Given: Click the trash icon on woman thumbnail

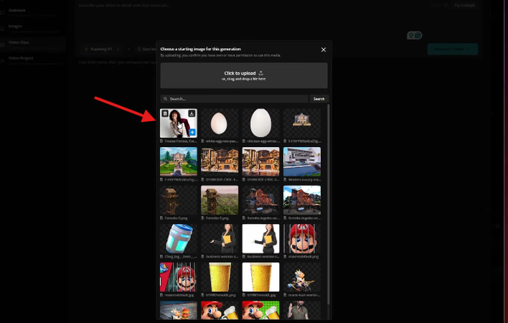Looking at the screenshot, I should (165, 113).
